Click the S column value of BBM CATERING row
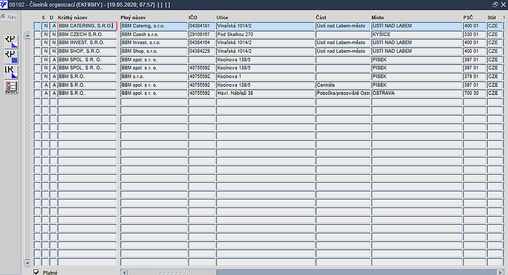The image size is (508, 275). coord(45,26)
